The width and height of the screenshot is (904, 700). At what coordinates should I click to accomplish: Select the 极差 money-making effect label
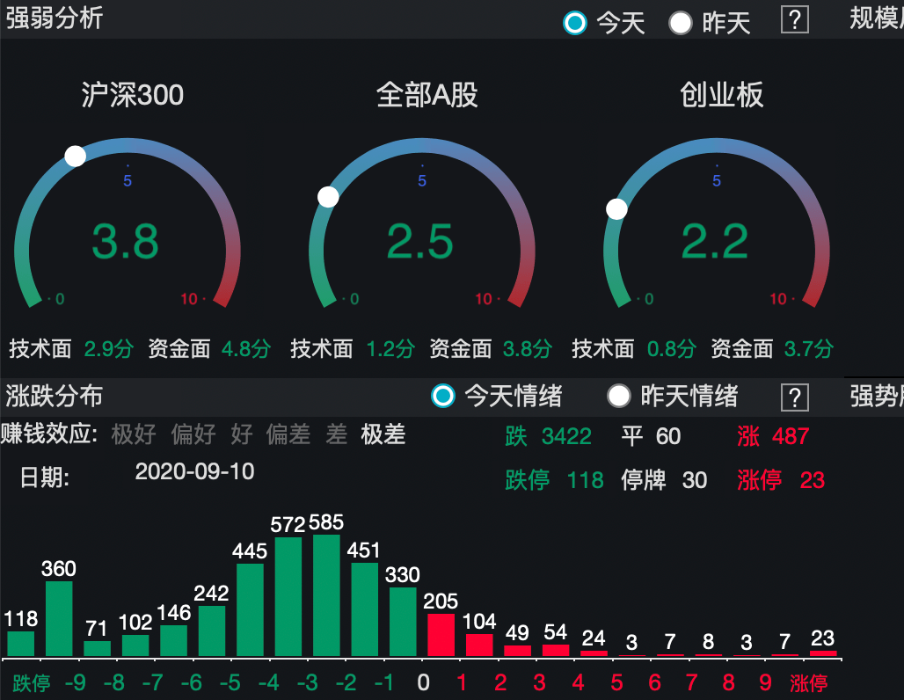pos(384,434)
